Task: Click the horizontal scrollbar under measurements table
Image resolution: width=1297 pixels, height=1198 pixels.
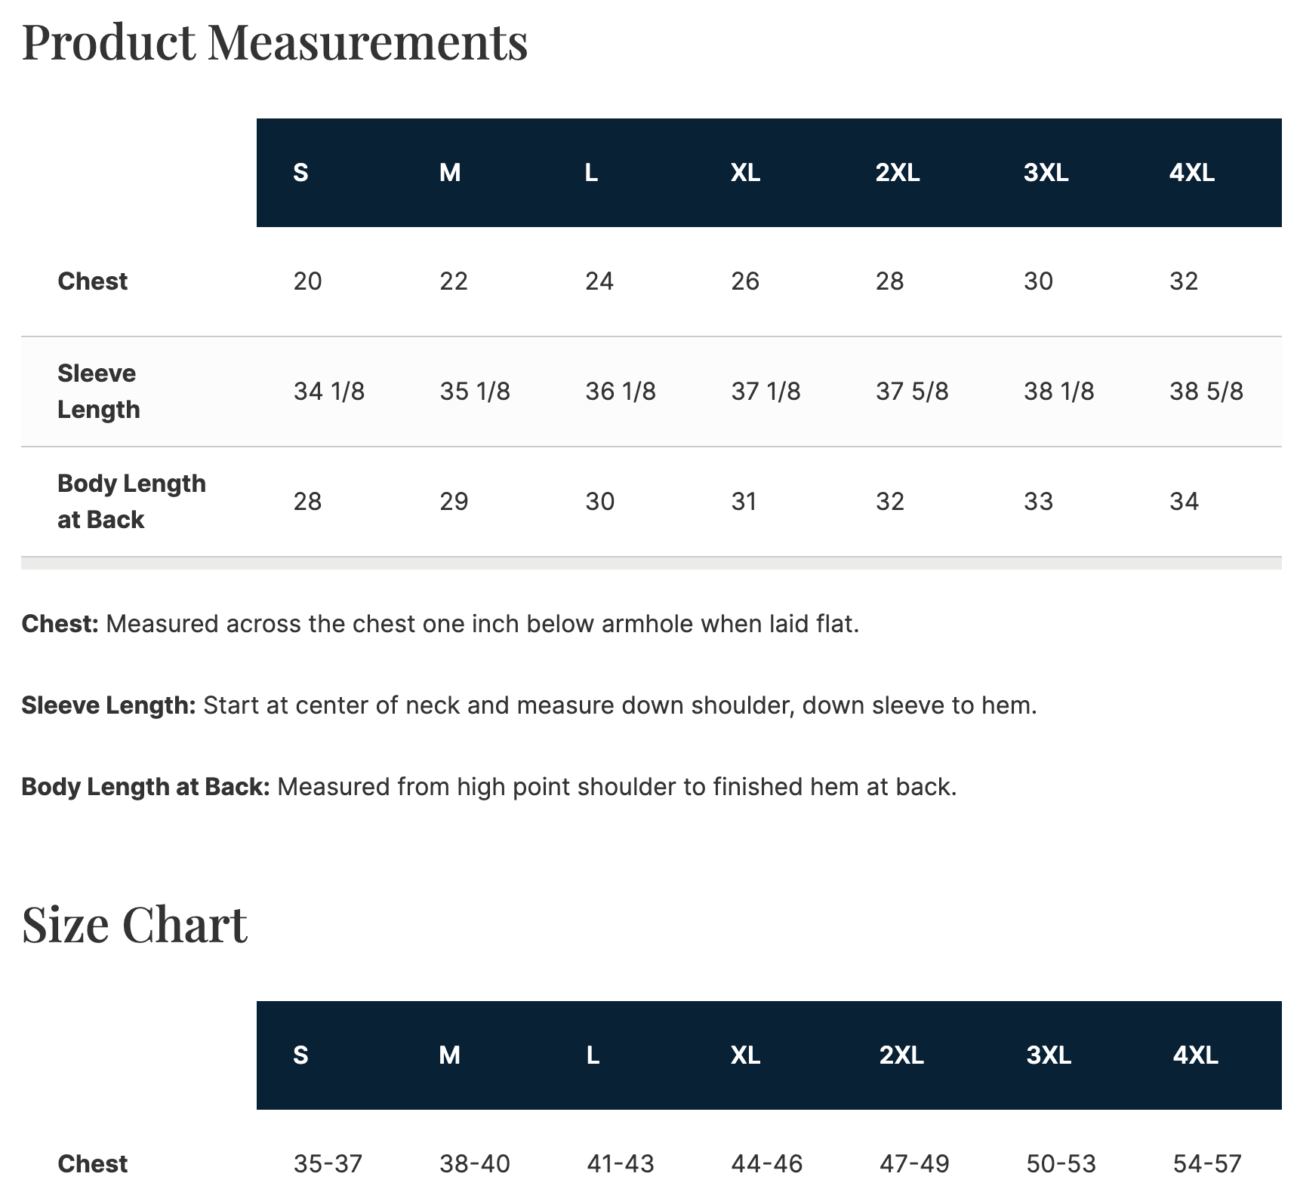Action: click(x=652, y=563)
